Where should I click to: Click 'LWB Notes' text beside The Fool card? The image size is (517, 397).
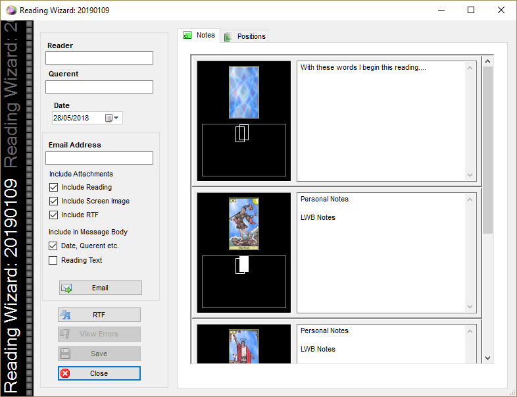click(318, 217)
